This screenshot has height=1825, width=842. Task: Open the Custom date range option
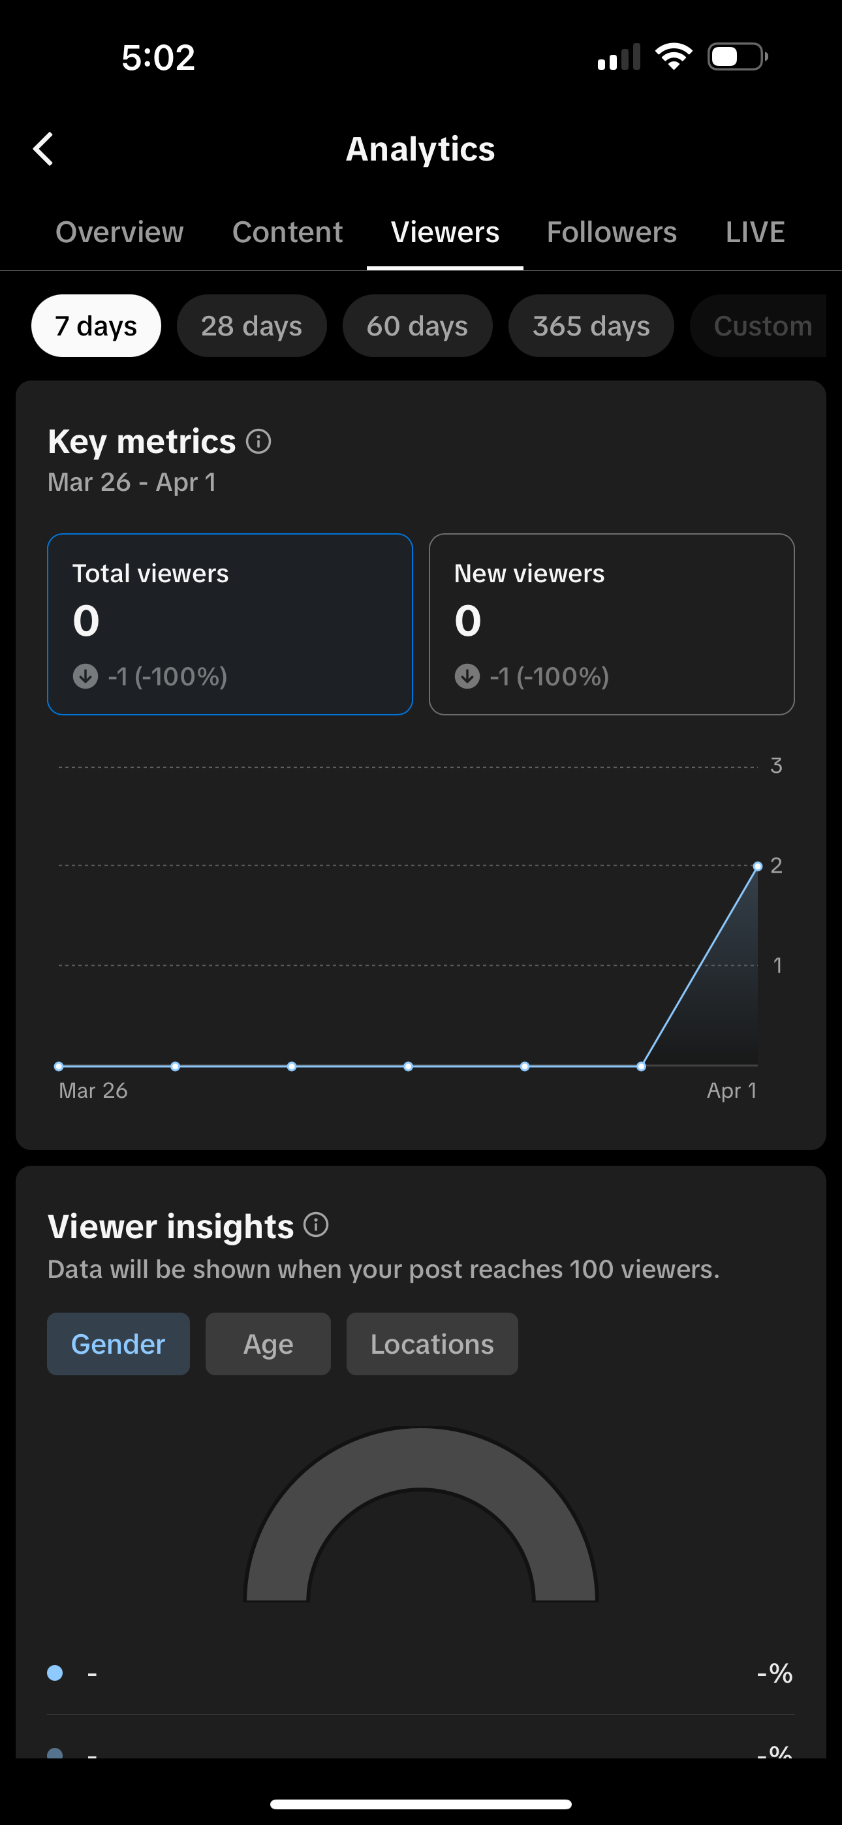(761, 326)
